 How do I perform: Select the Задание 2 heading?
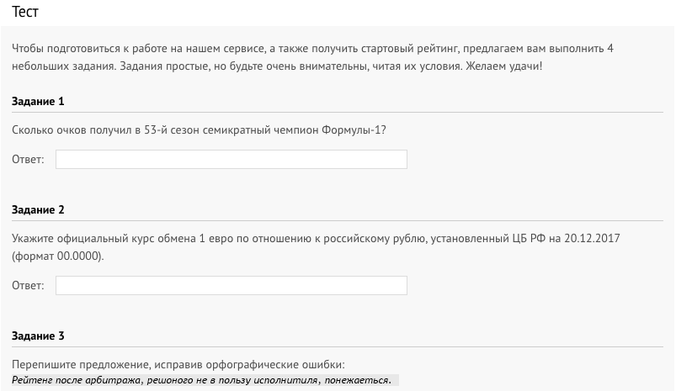pyautogui.click(x=38, y=209)
